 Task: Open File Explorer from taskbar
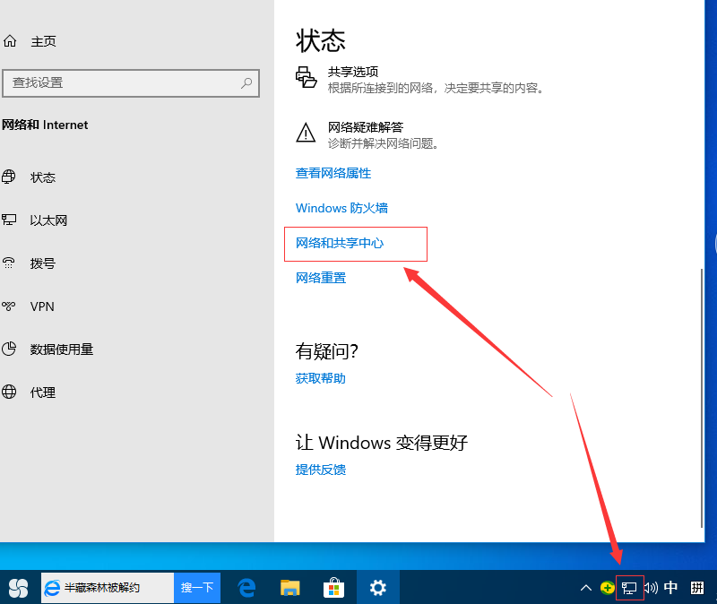click(x=289, y=587)
